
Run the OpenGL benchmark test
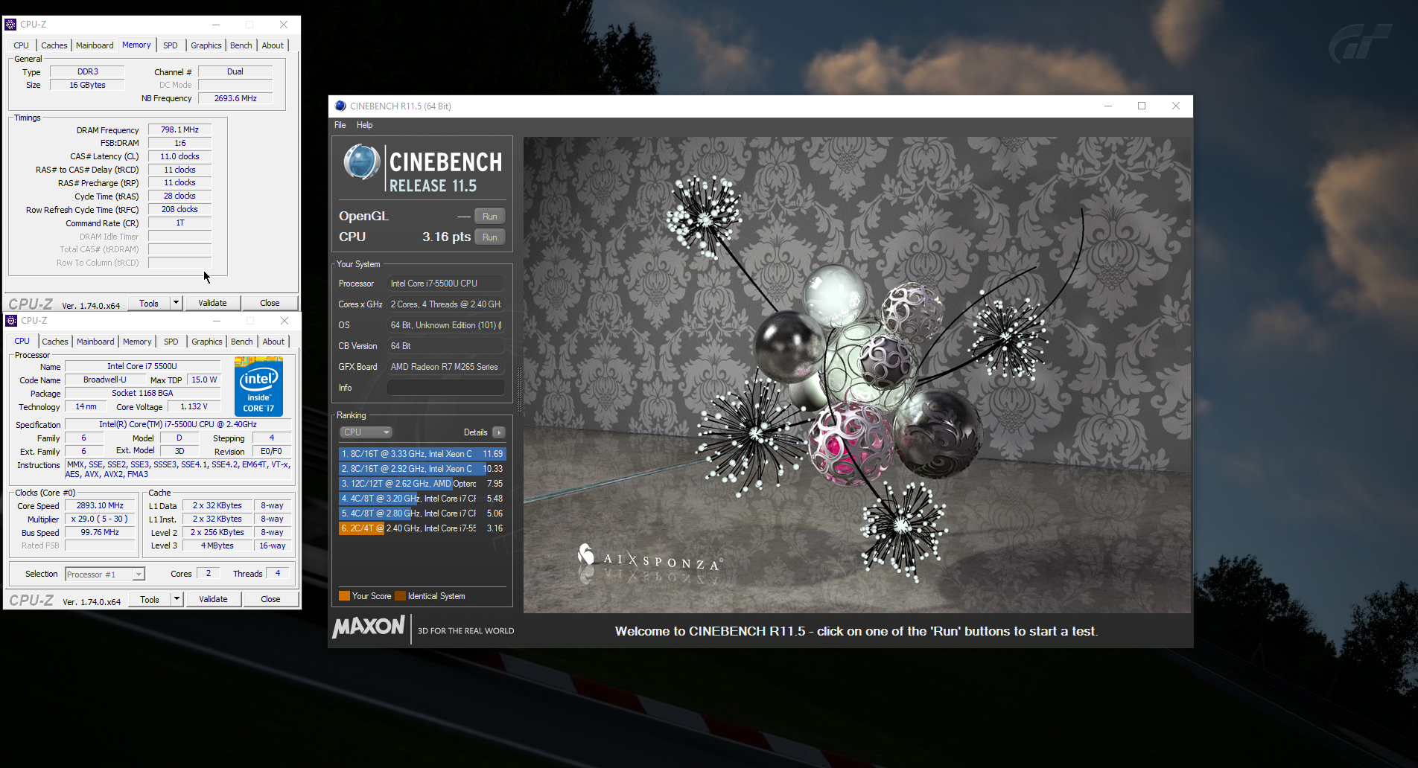[489, 217]
